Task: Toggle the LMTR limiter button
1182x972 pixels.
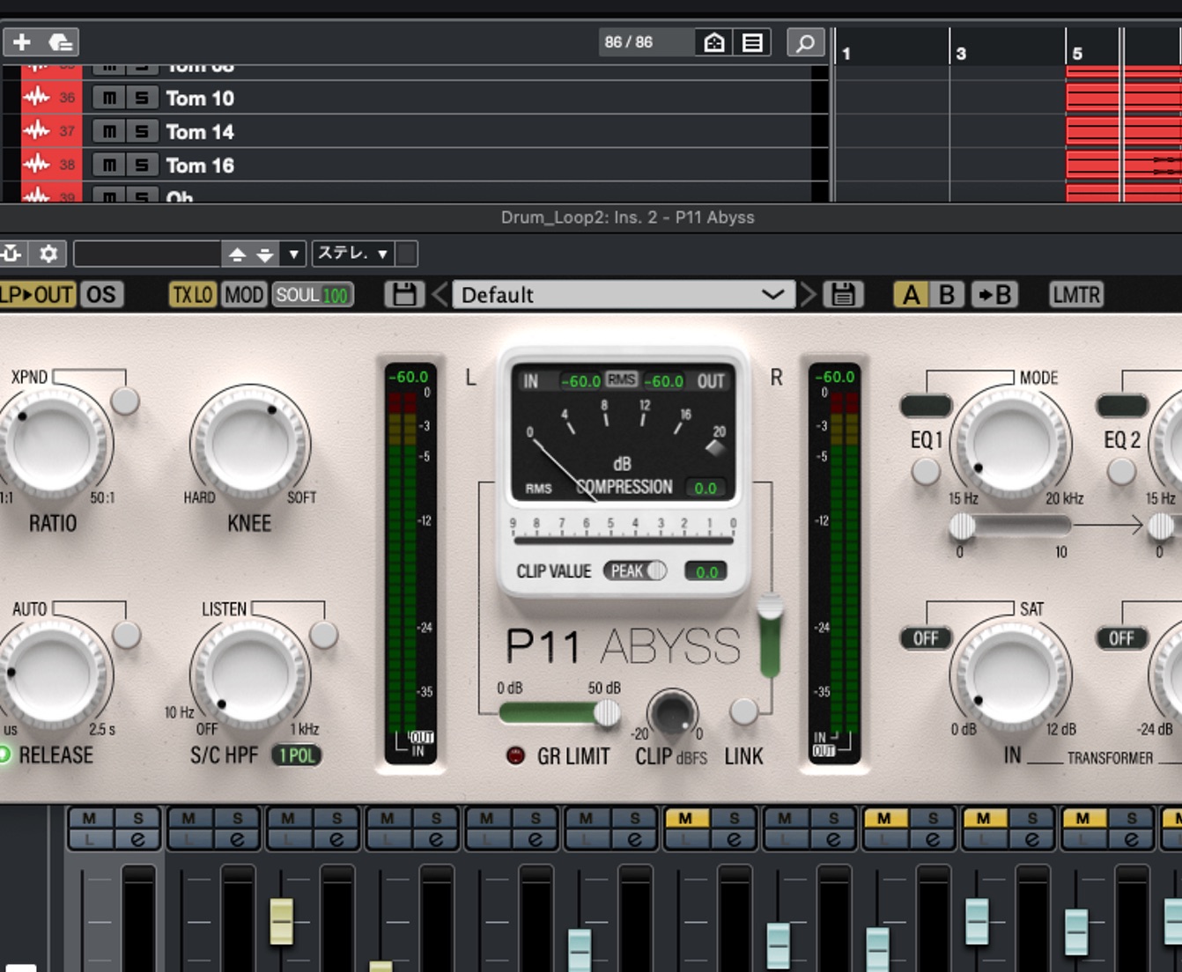Action: pyautogui.click(x=1075, y=294)
